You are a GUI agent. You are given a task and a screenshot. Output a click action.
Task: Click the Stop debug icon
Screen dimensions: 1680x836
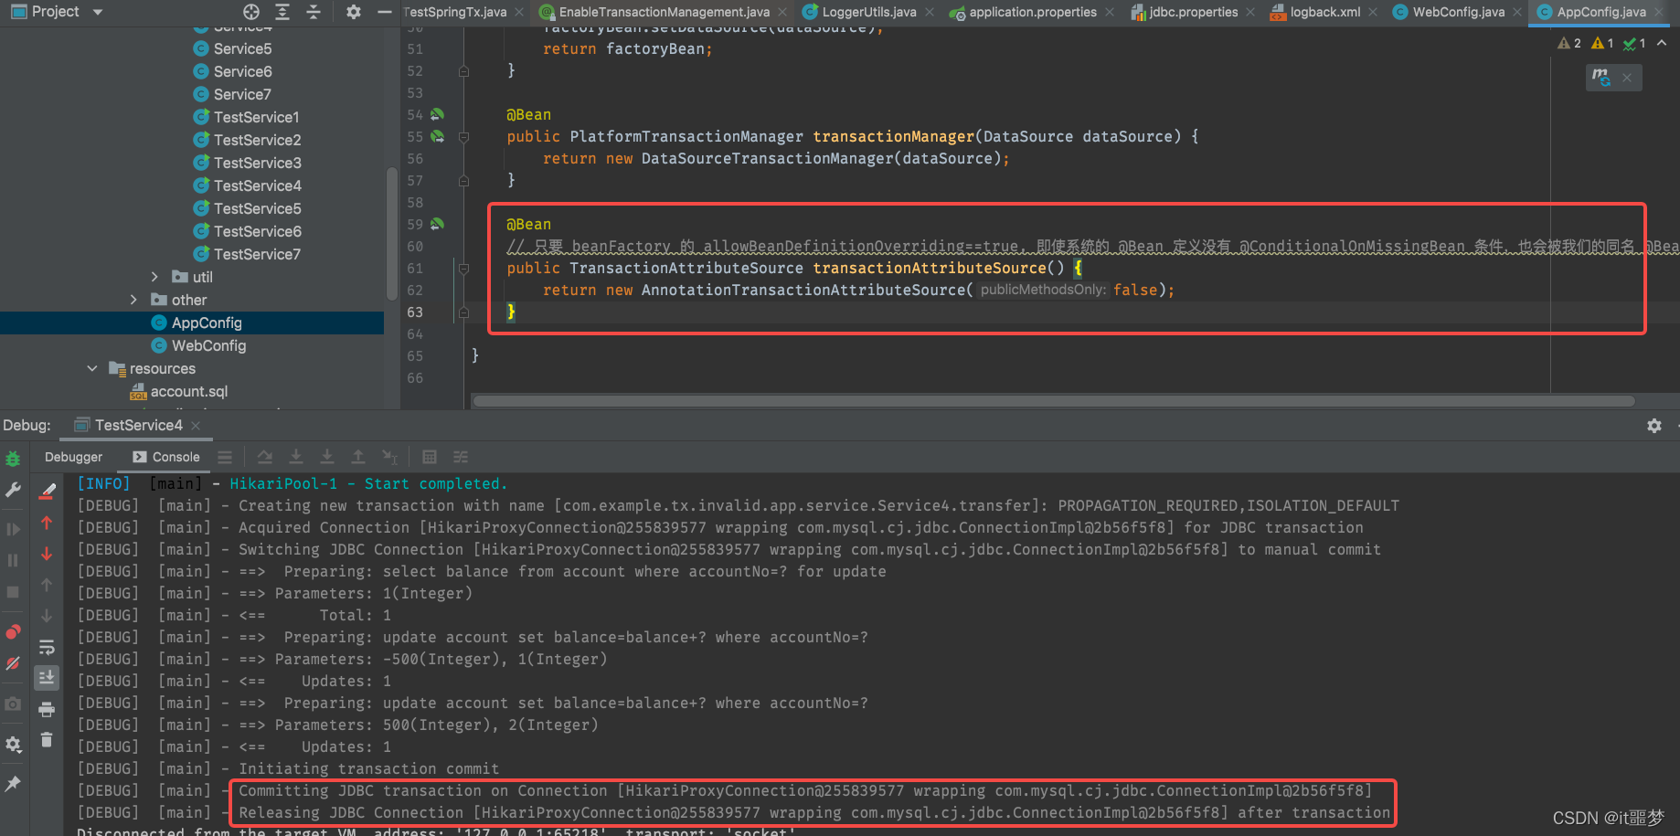(13, 592)
